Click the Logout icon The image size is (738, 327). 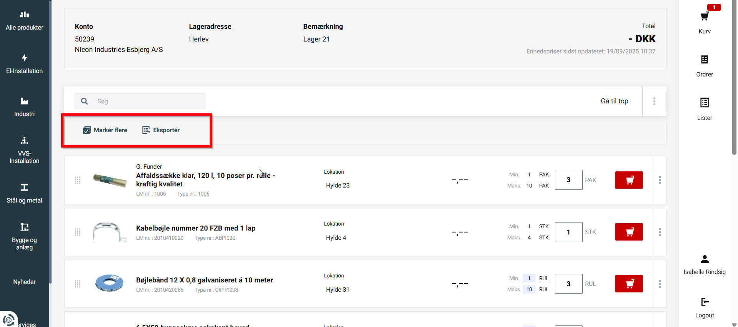pyautogui.click(x=704, y=302)
